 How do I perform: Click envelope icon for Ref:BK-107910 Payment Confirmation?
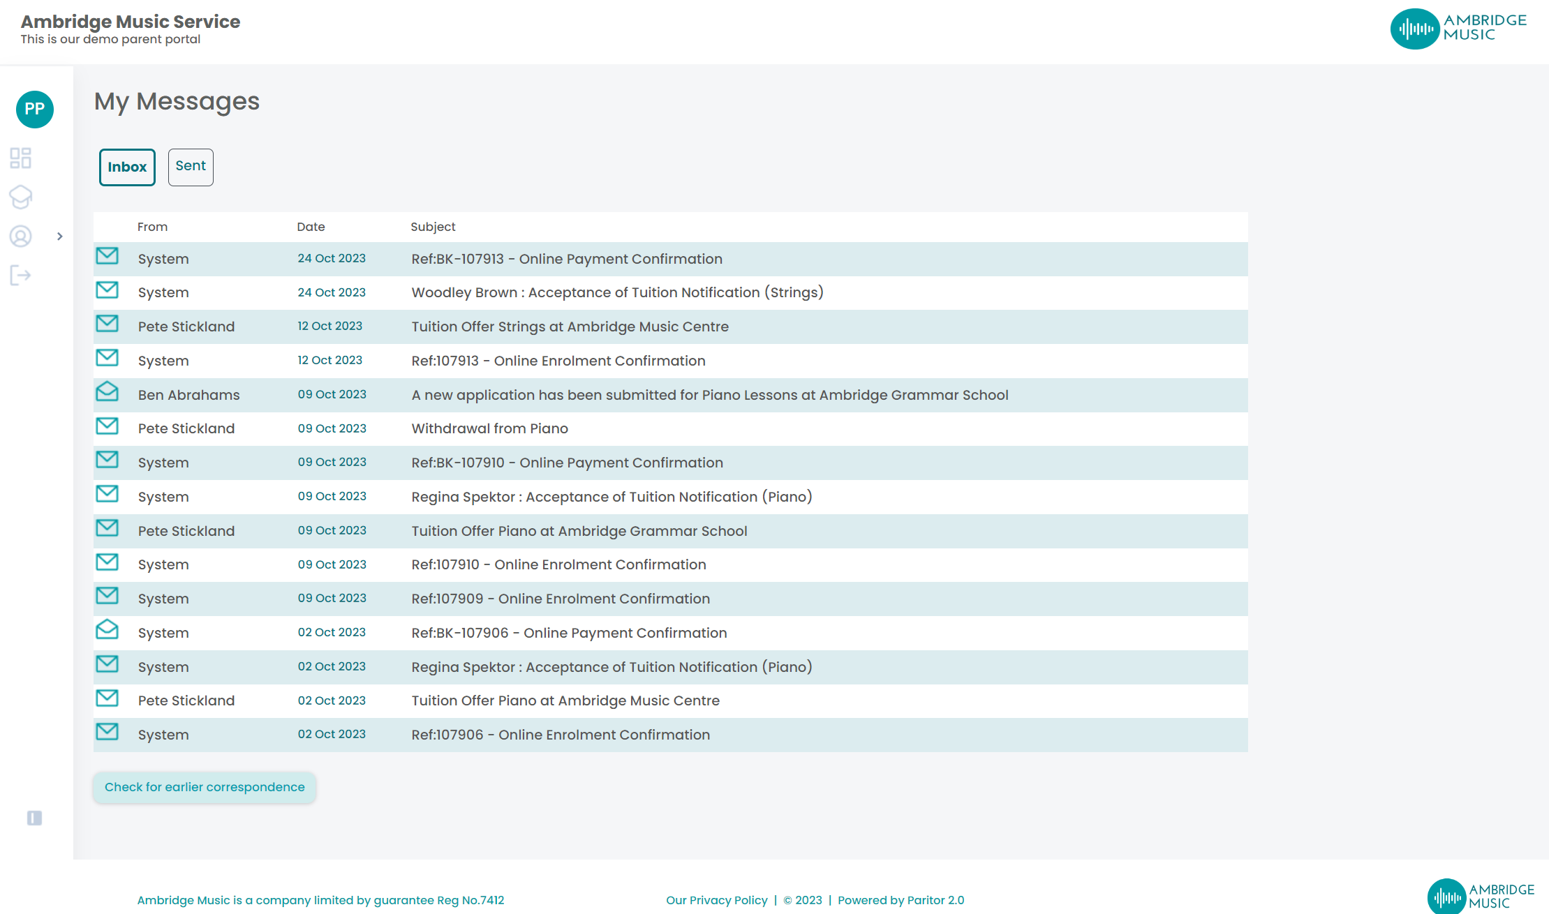tap(107, 460)
